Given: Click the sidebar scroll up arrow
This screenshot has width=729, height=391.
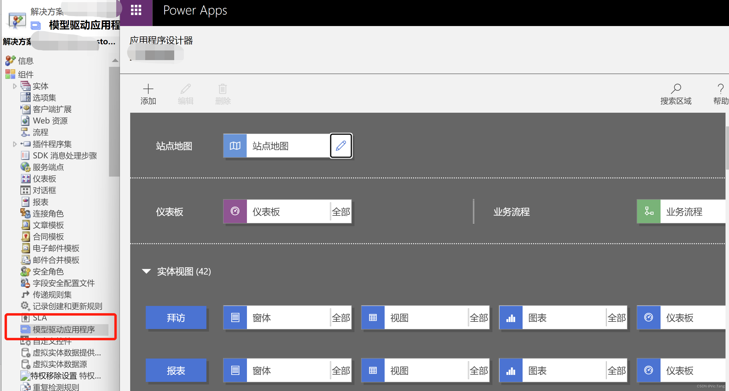Looking at the screenshot, I should [115, 60].
